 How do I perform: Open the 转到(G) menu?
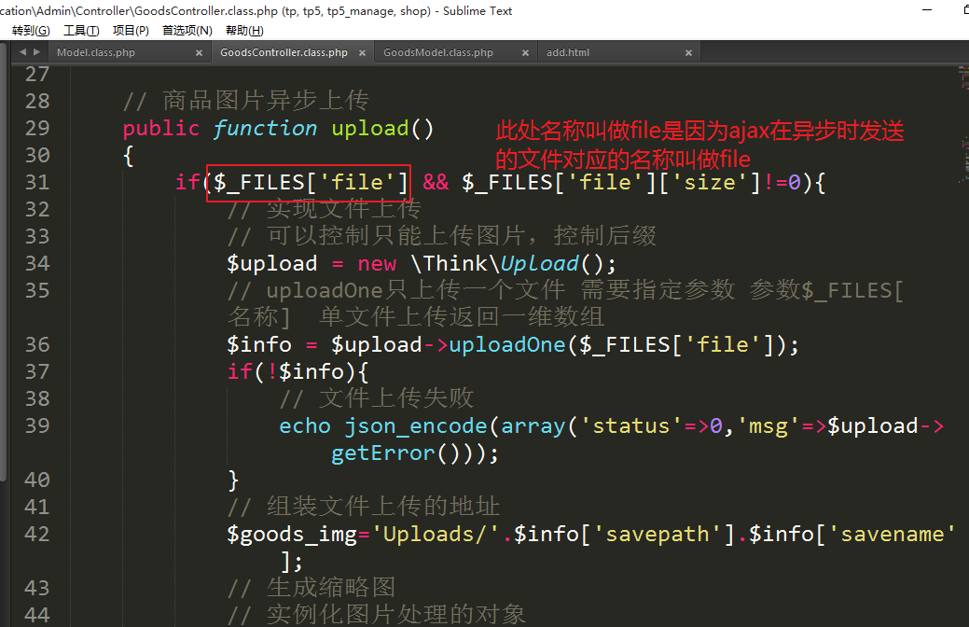(x=31, y=31)
